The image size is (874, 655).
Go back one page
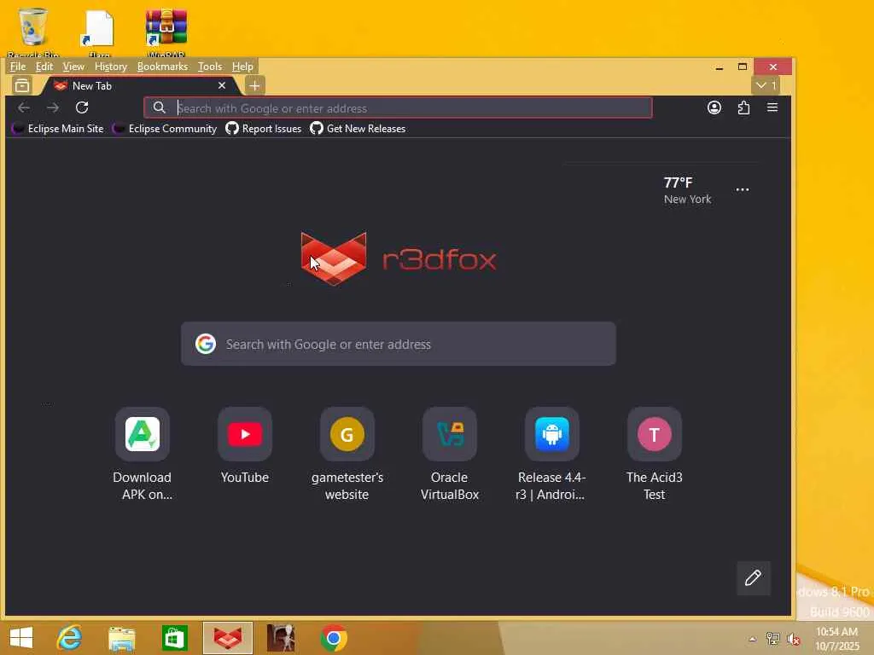[23, 107]
